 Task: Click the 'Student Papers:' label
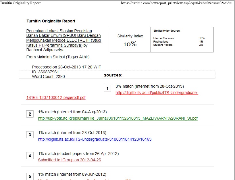[x=163, y=45]
